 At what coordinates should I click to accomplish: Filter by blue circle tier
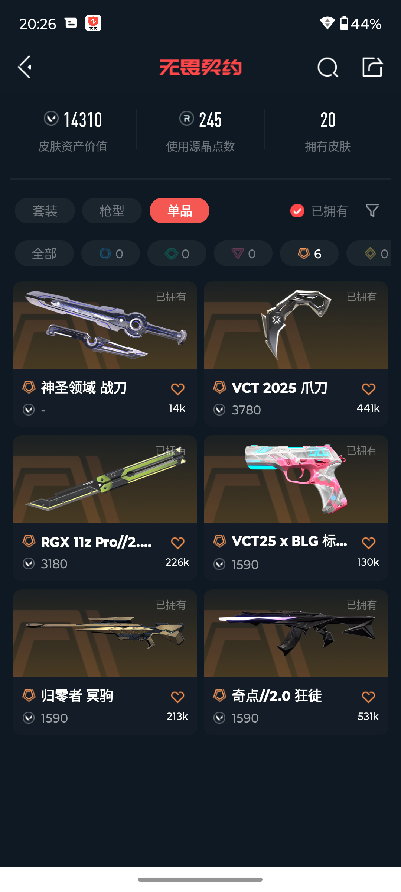(x=111, y=253)
